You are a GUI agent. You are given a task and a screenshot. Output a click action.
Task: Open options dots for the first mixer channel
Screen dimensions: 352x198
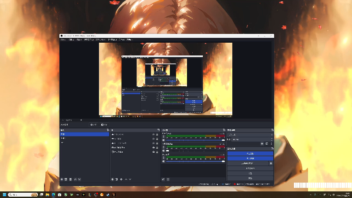pos(164,136)
